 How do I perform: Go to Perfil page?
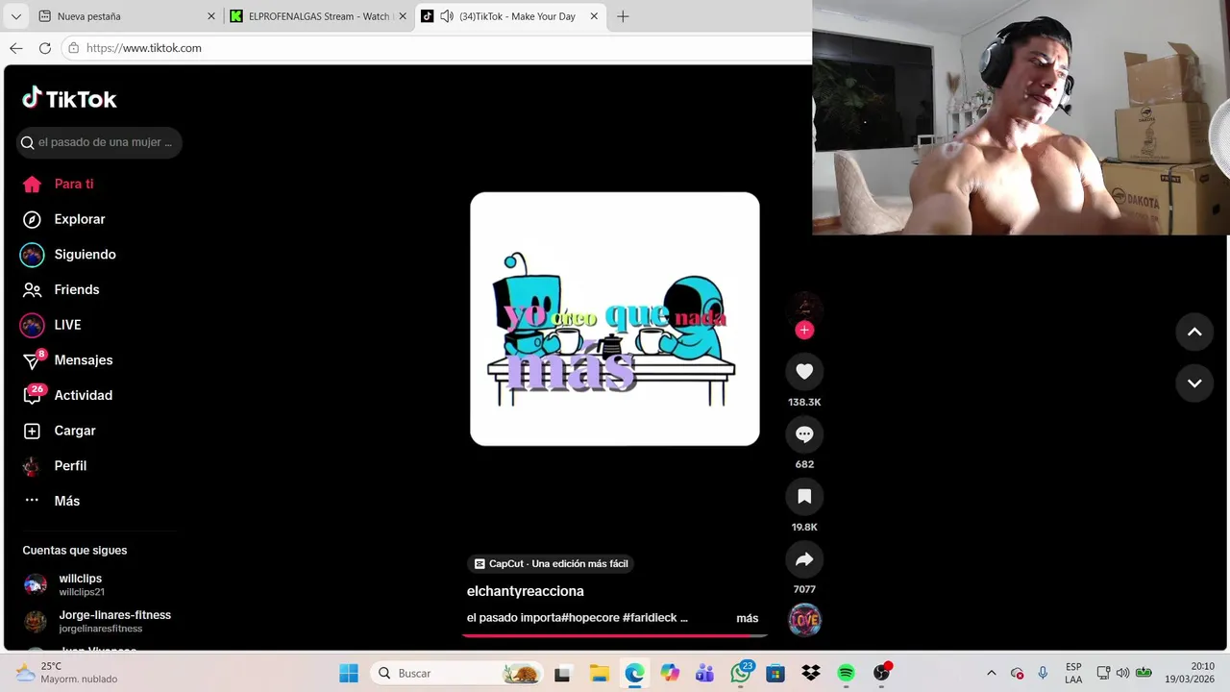tap(55, 466)
